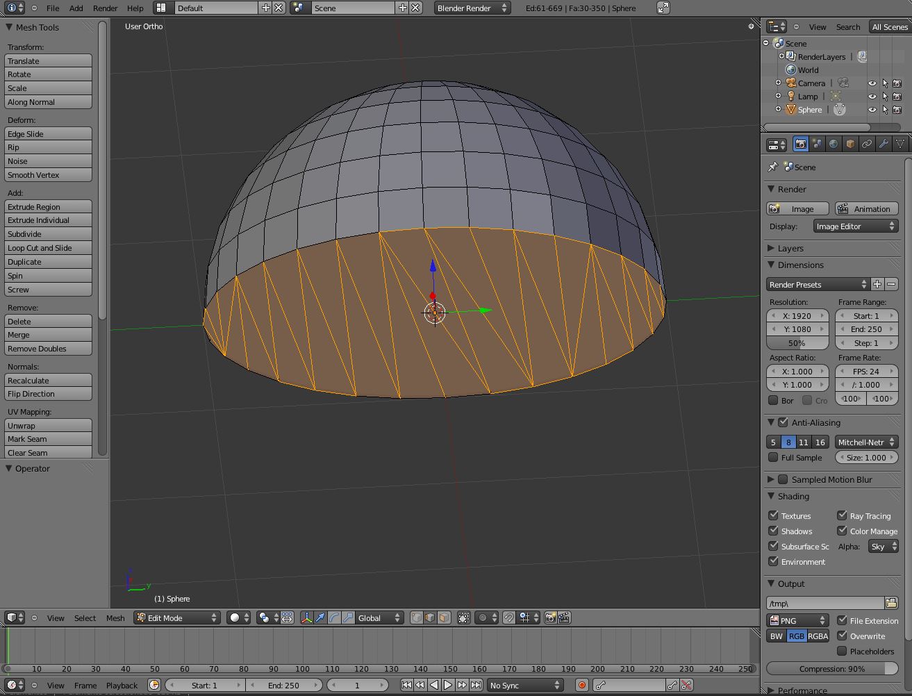Toggle the Shadows checkbox
This screenshot has height=696, width=912.
tap(773, 531)
